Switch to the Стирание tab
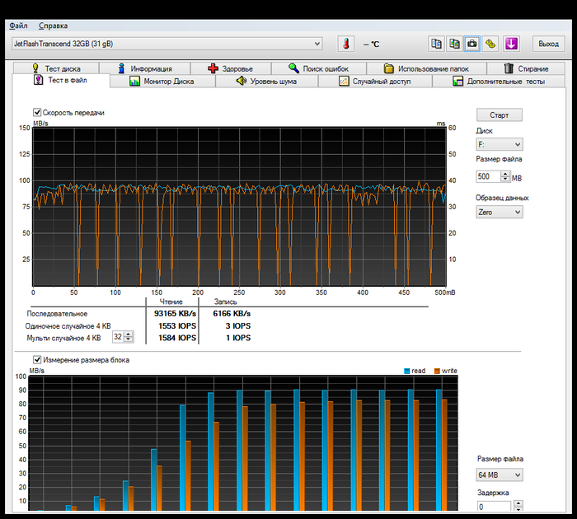Viewport: 577px width, 519px height. 526,68
